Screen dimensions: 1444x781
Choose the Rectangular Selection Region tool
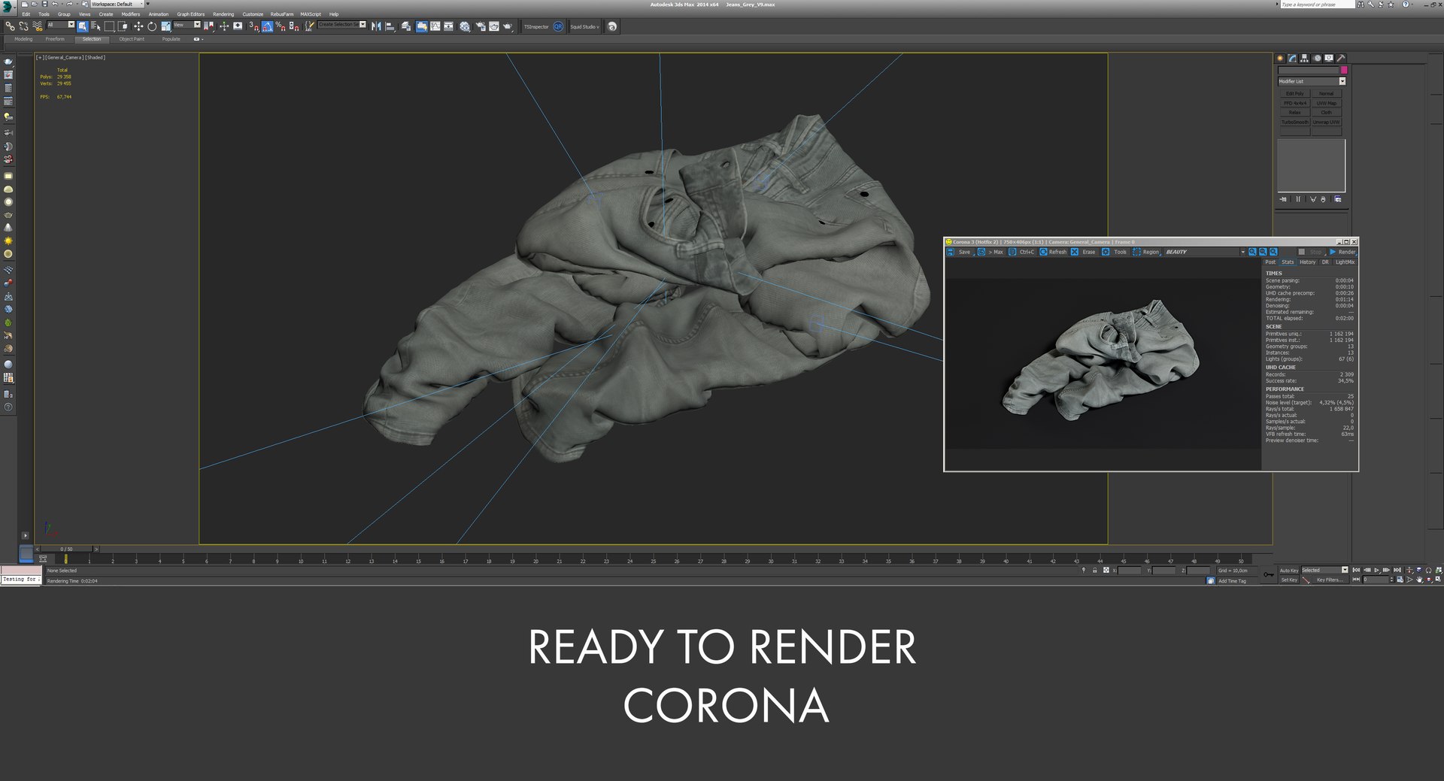(109, 26)
